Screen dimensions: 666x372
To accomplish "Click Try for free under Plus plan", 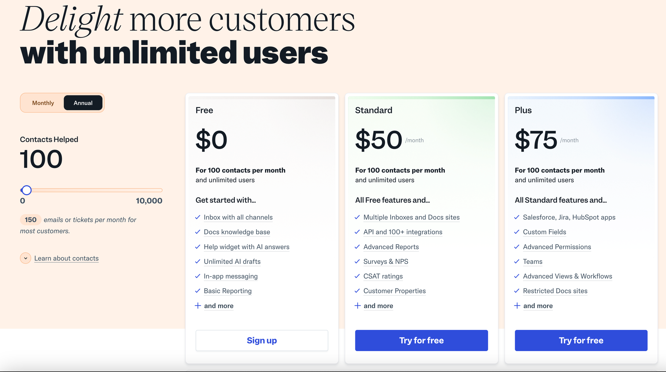I will click(581, 340).
